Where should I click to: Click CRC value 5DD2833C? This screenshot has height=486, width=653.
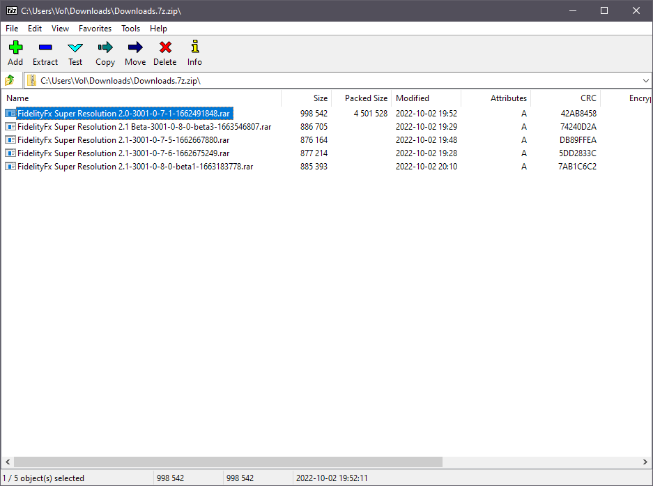click(578, 153)
